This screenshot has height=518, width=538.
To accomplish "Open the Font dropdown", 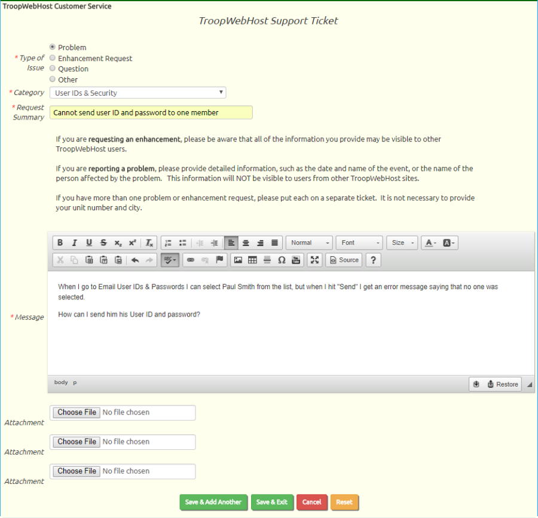I will point(360,243).
